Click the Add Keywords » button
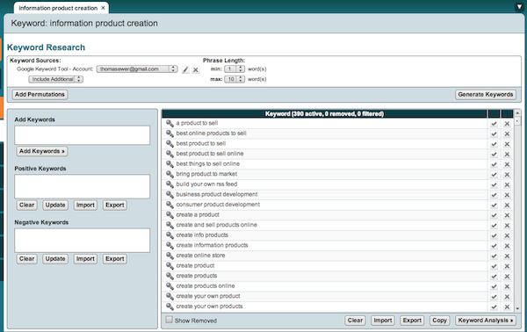527x332 pixels. point(42,151)
